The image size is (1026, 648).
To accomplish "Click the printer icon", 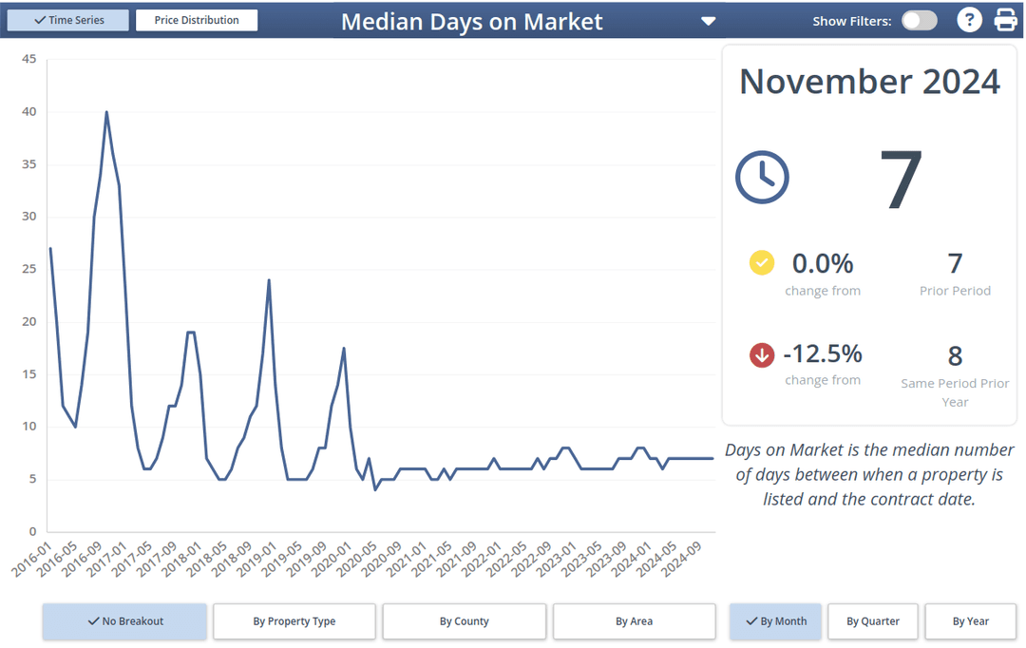I will [1005, 20].
